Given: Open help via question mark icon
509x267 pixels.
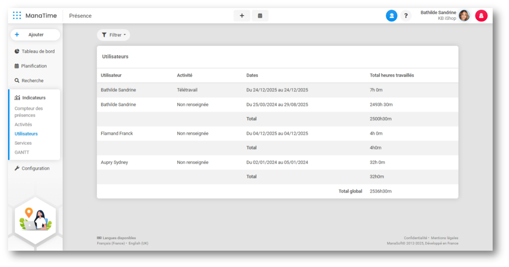Looking at the screenshot, I should pyautogui.click(x=406, y=16).
